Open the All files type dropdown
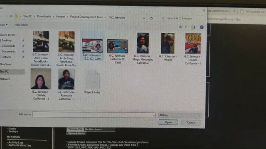This screenshot has height=149, width=266. click(180, 115)
